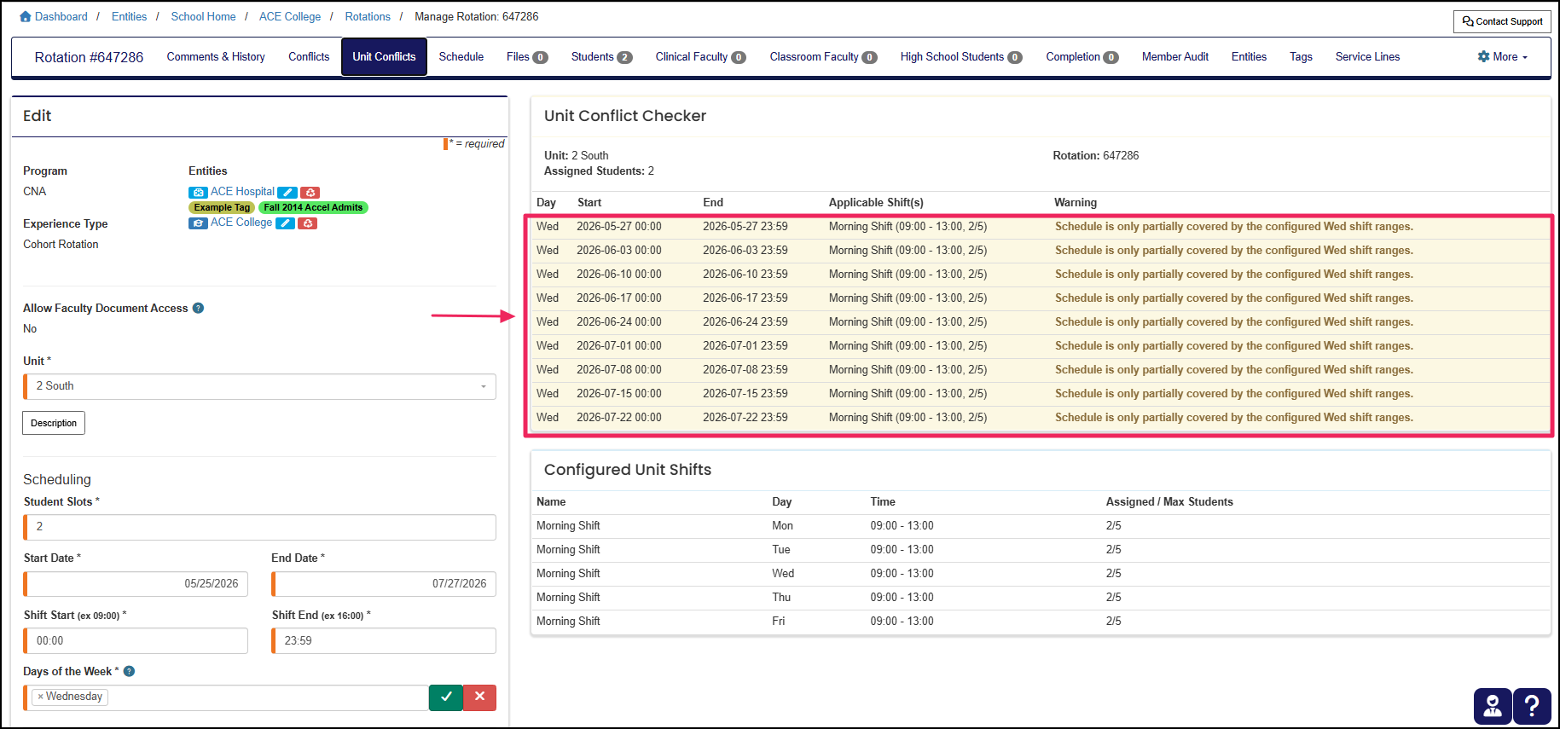The image size is (1560, 729).
Task: Remove ACE College with red recycle icon
Action: coord(308,223)
